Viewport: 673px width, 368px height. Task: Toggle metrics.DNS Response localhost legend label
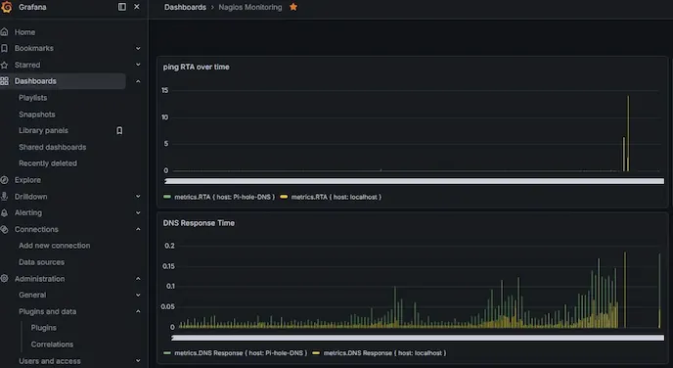(x=384, y=353)
